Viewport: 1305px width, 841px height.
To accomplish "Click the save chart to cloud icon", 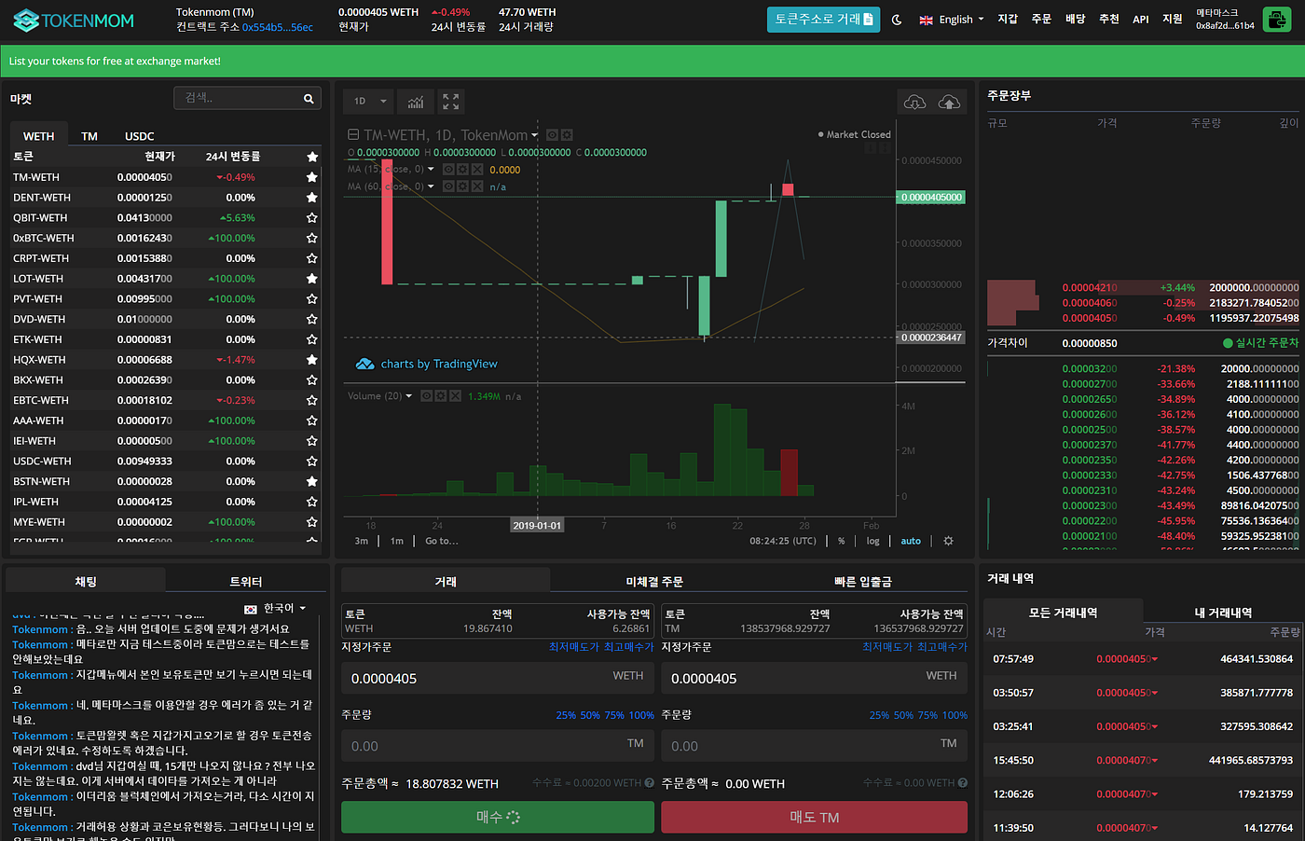I will pos(949,102).
